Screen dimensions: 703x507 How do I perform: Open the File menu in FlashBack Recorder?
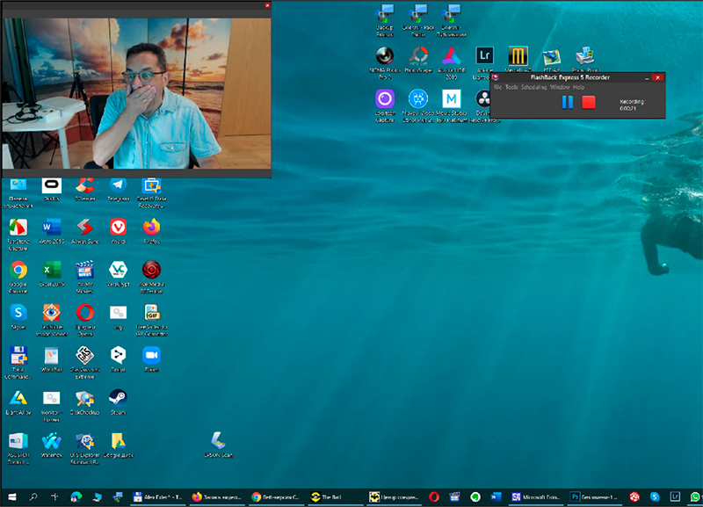(497, 88)
